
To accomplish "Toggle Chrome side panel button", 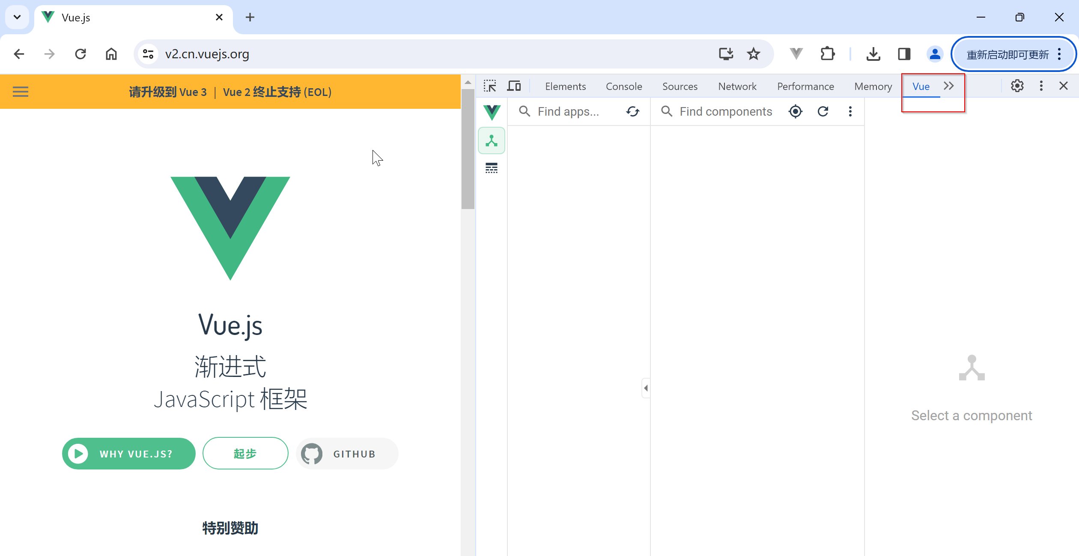I will (904, 54).
